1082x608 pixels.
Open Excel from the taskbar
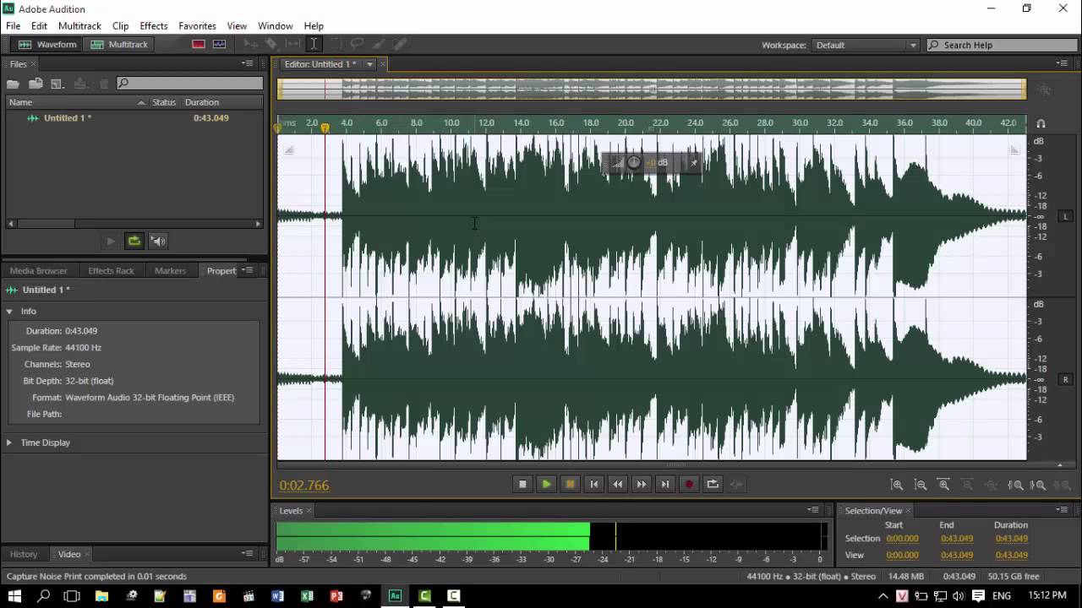(307, 596)
